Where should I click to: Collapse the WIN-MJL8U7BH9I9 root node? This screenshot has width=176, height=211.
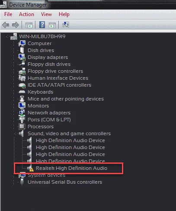(x=6, y=37)
